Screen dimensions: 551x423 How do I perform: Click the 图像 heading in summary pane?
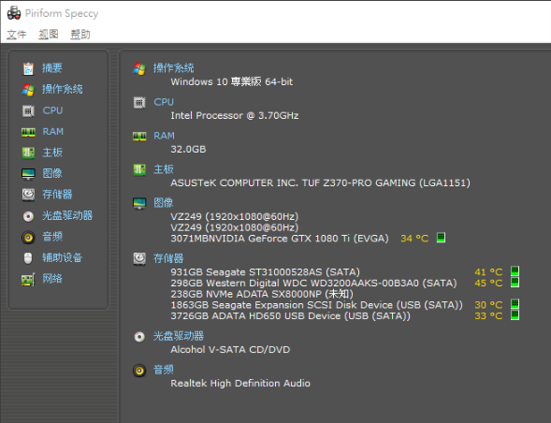pyautogui.click(x=164, y=202)
